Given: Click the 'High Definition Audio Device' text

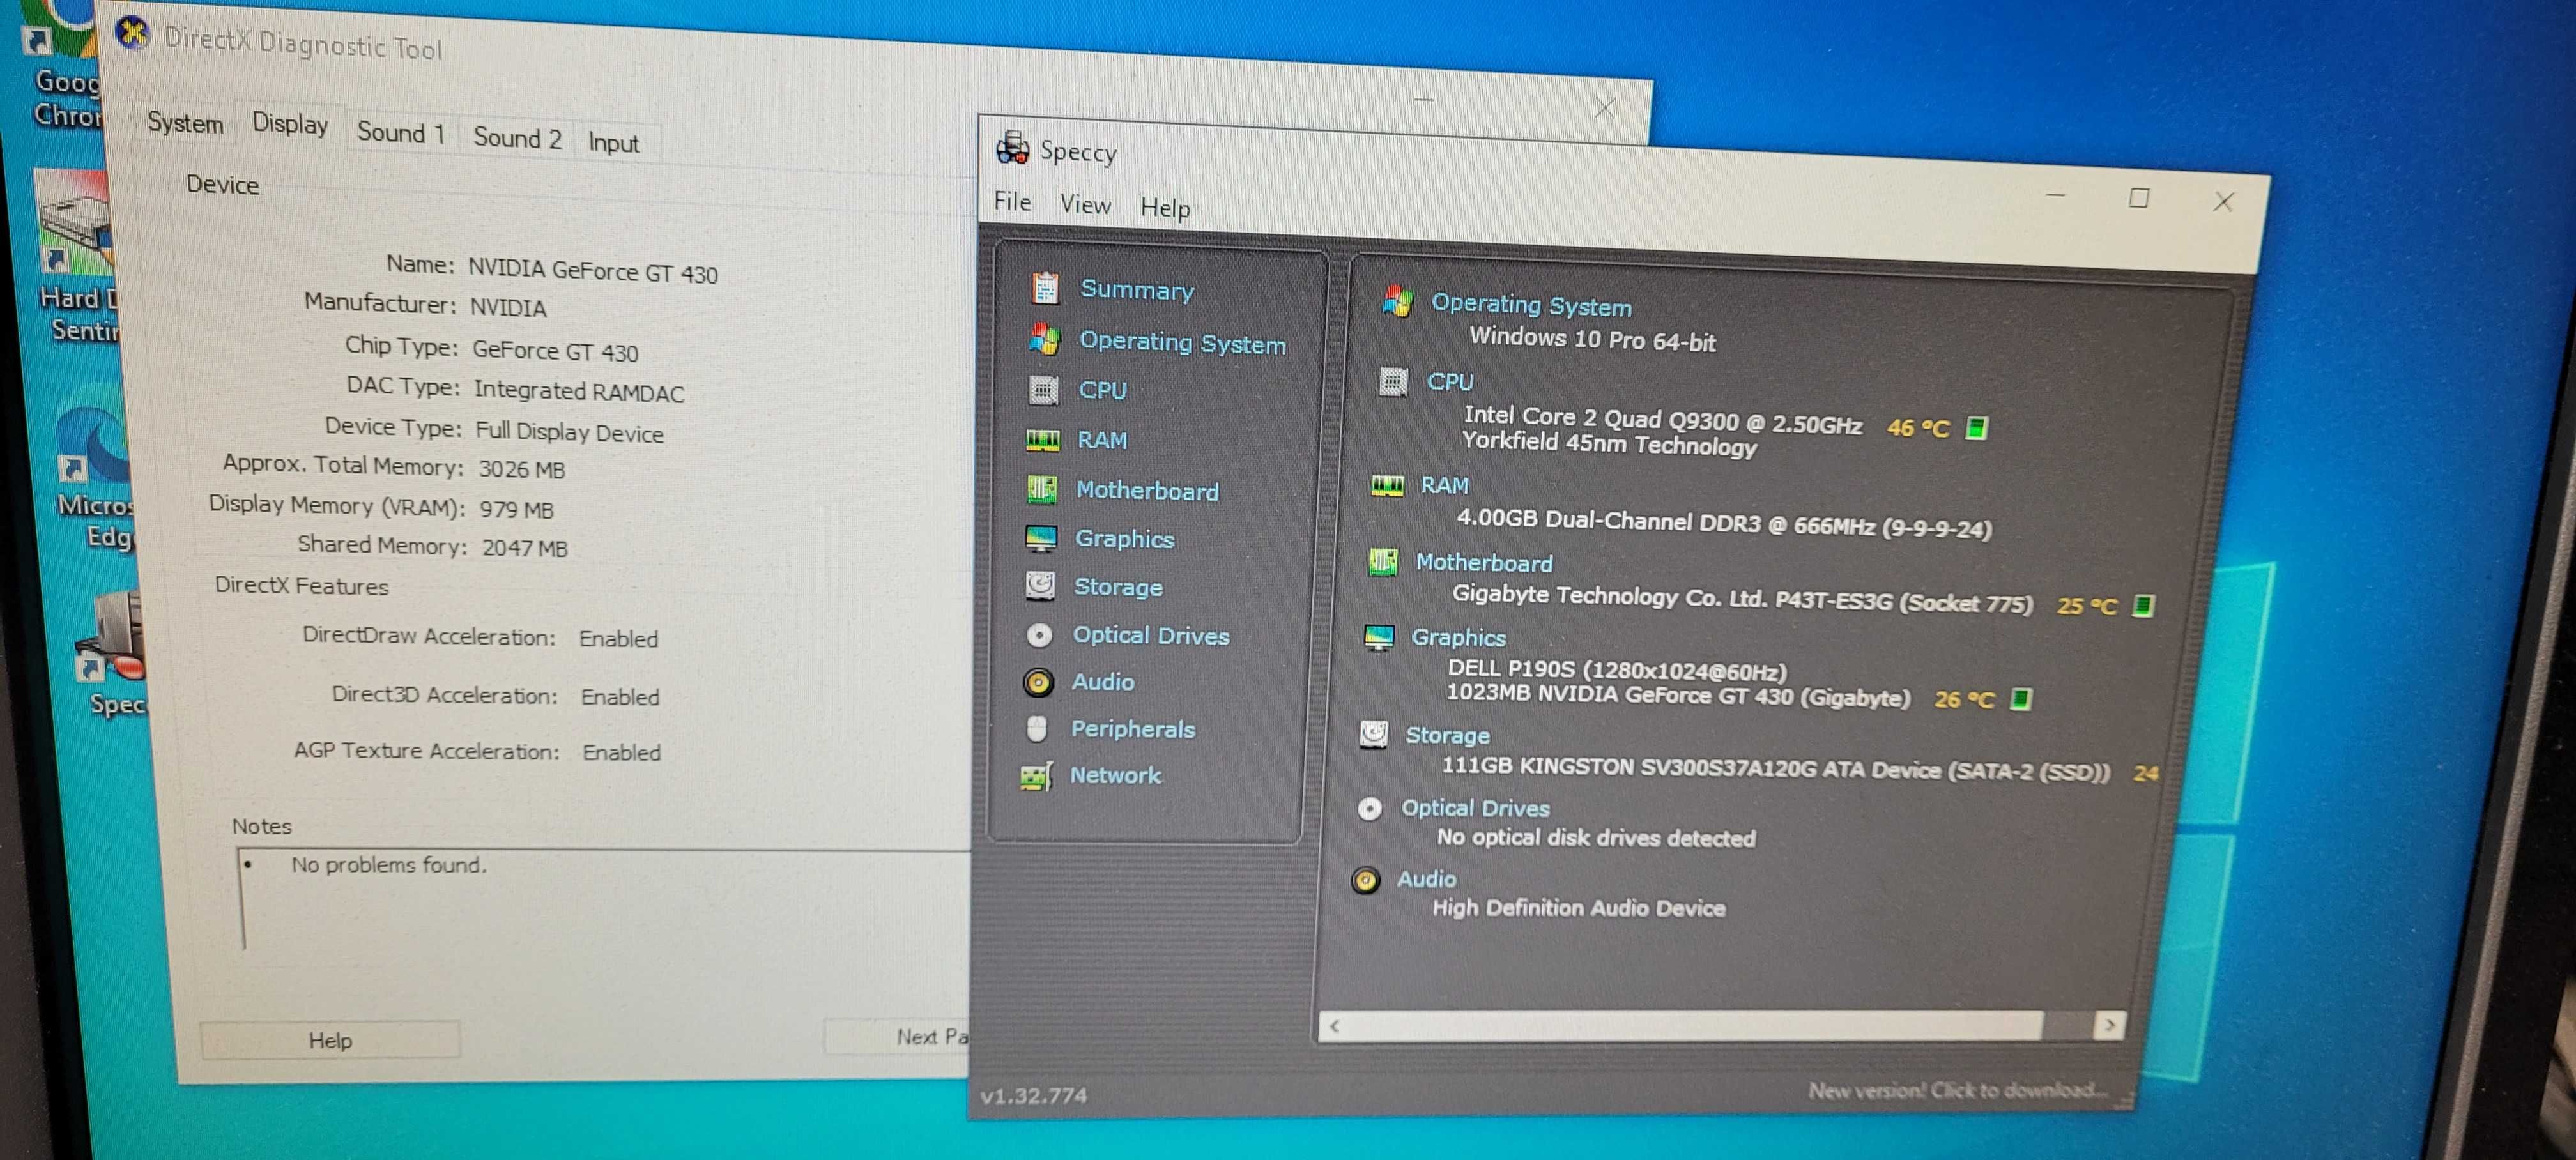Looking at the screenshot, I should click(1578, 908).
